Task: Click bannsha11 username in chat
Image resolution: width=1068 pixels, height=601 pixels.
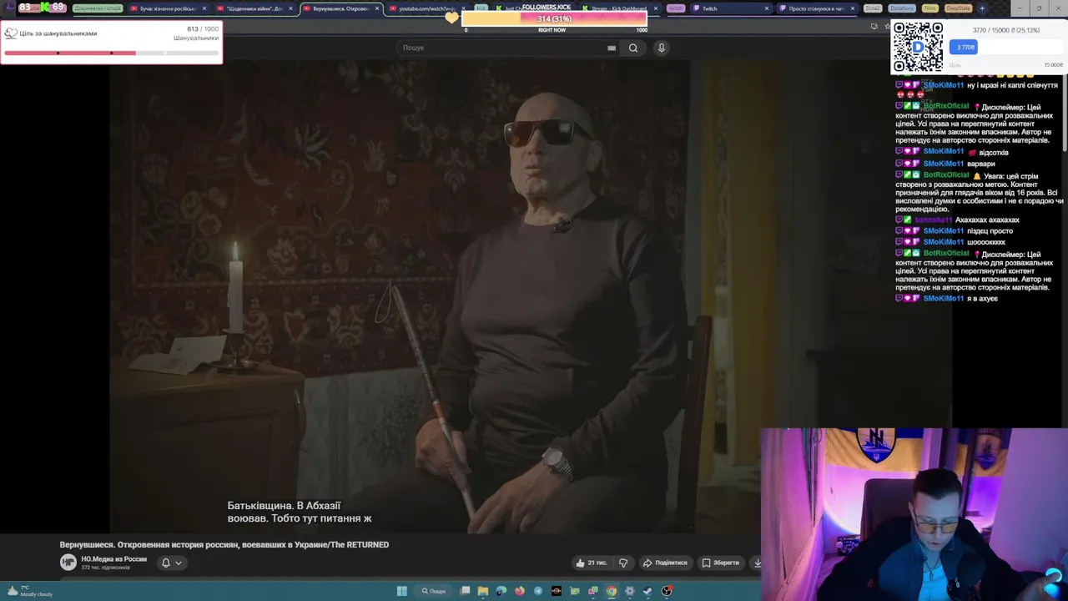Action: (x=933, y=220)
